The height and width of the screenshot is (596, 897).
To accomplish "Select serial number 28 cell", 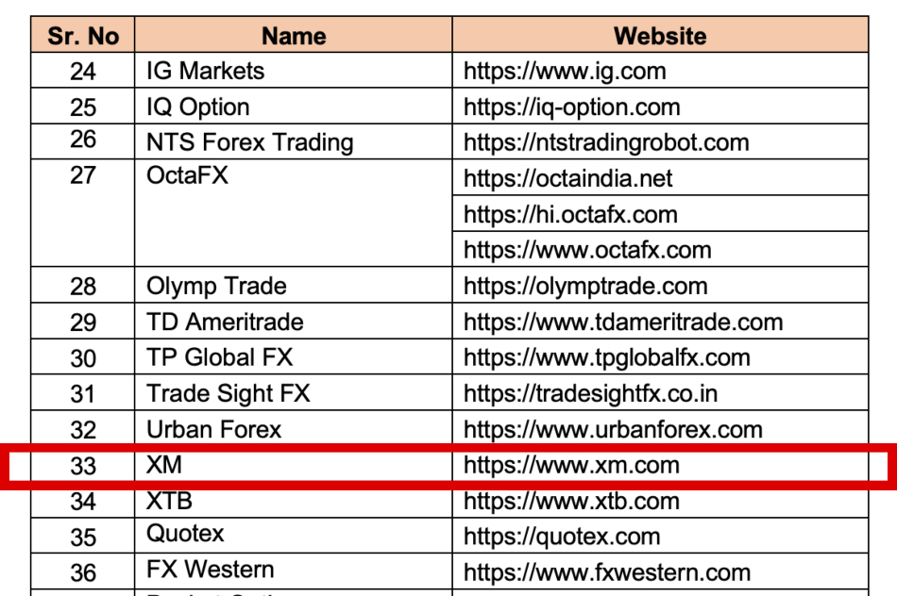I will coord(83,285).
